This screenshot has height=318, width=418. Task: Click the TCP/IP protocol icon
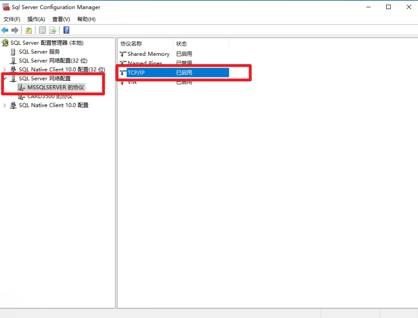tap(123, 73)
